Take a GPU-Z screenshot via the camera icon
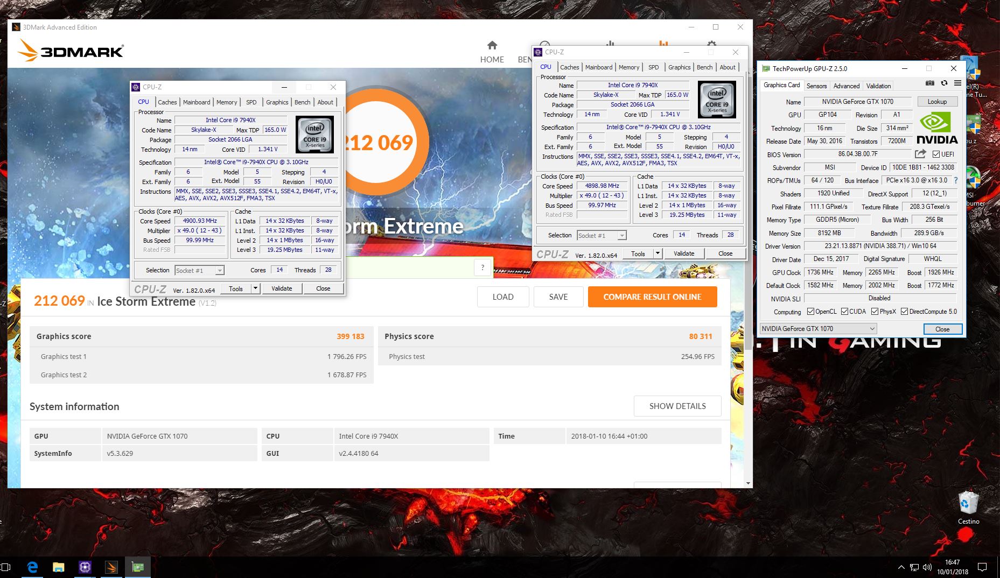The width and height of the screenshot is (1000, 578). click(930, 83)
